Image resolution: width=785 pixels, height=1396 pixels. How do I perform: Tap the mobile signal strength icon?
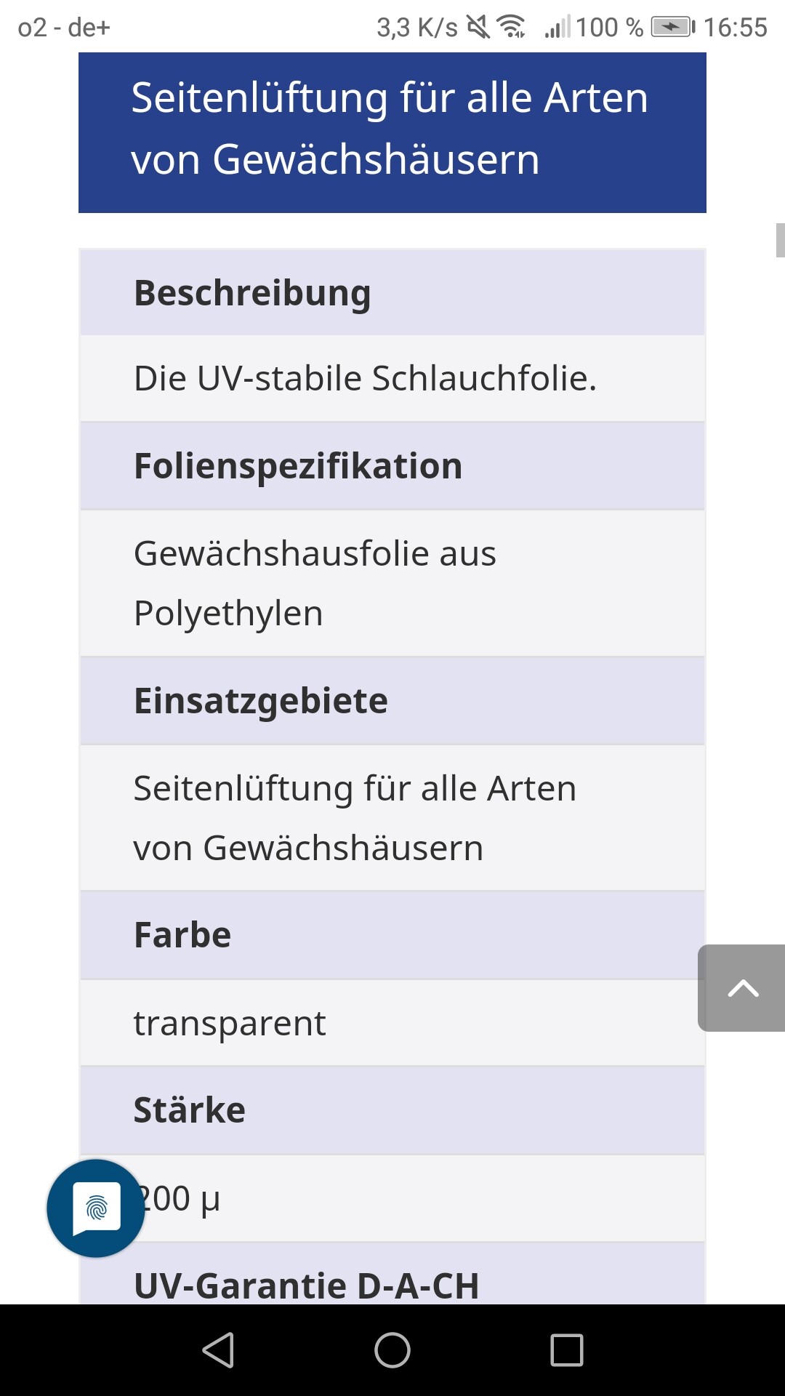(557, 28)
